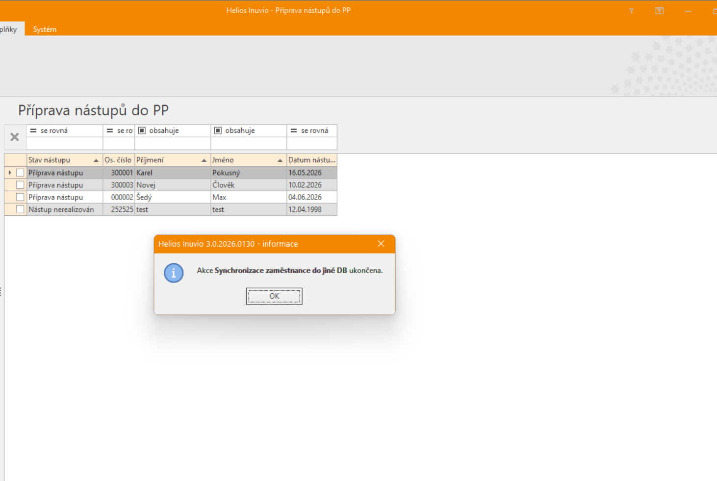717x481 pixels.
Task: Minimize the Helios Inuvio window
Action: (x=688, y=11)
